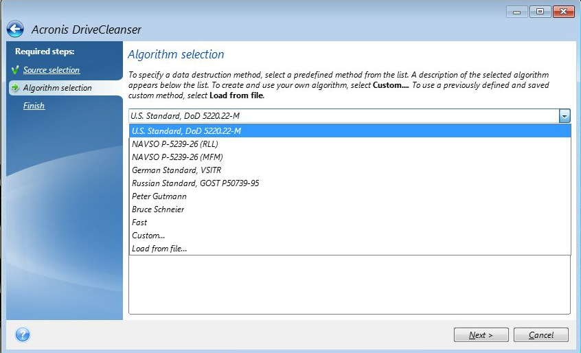This screenshot has width=581, height=353.
Task: Click the green arrow beside Algorithm selection step
Action: click(x=15, y=87)
